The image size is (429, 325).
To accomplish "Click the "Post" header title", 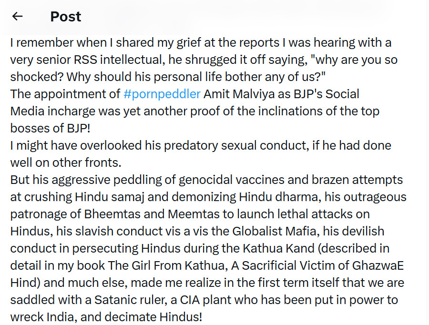I will pos(66,17).
